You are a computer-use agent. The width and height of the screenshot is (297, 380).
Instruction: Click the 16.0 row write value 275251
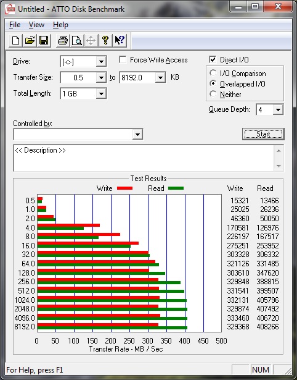[238, 246]
